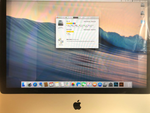Switch to Service tab, last in row
Image resolution: width=150 pixels, height=113 pixels.
click(88, 17)
